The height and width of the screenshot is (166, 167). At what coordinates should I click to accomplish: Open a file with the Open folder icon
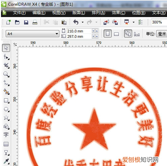click(17, 22)
